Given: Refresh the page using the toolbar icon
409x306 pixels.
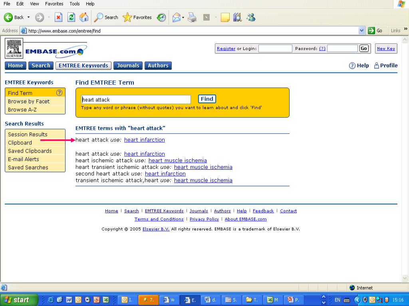Looking at the screenshot, I should coord(71,18).
